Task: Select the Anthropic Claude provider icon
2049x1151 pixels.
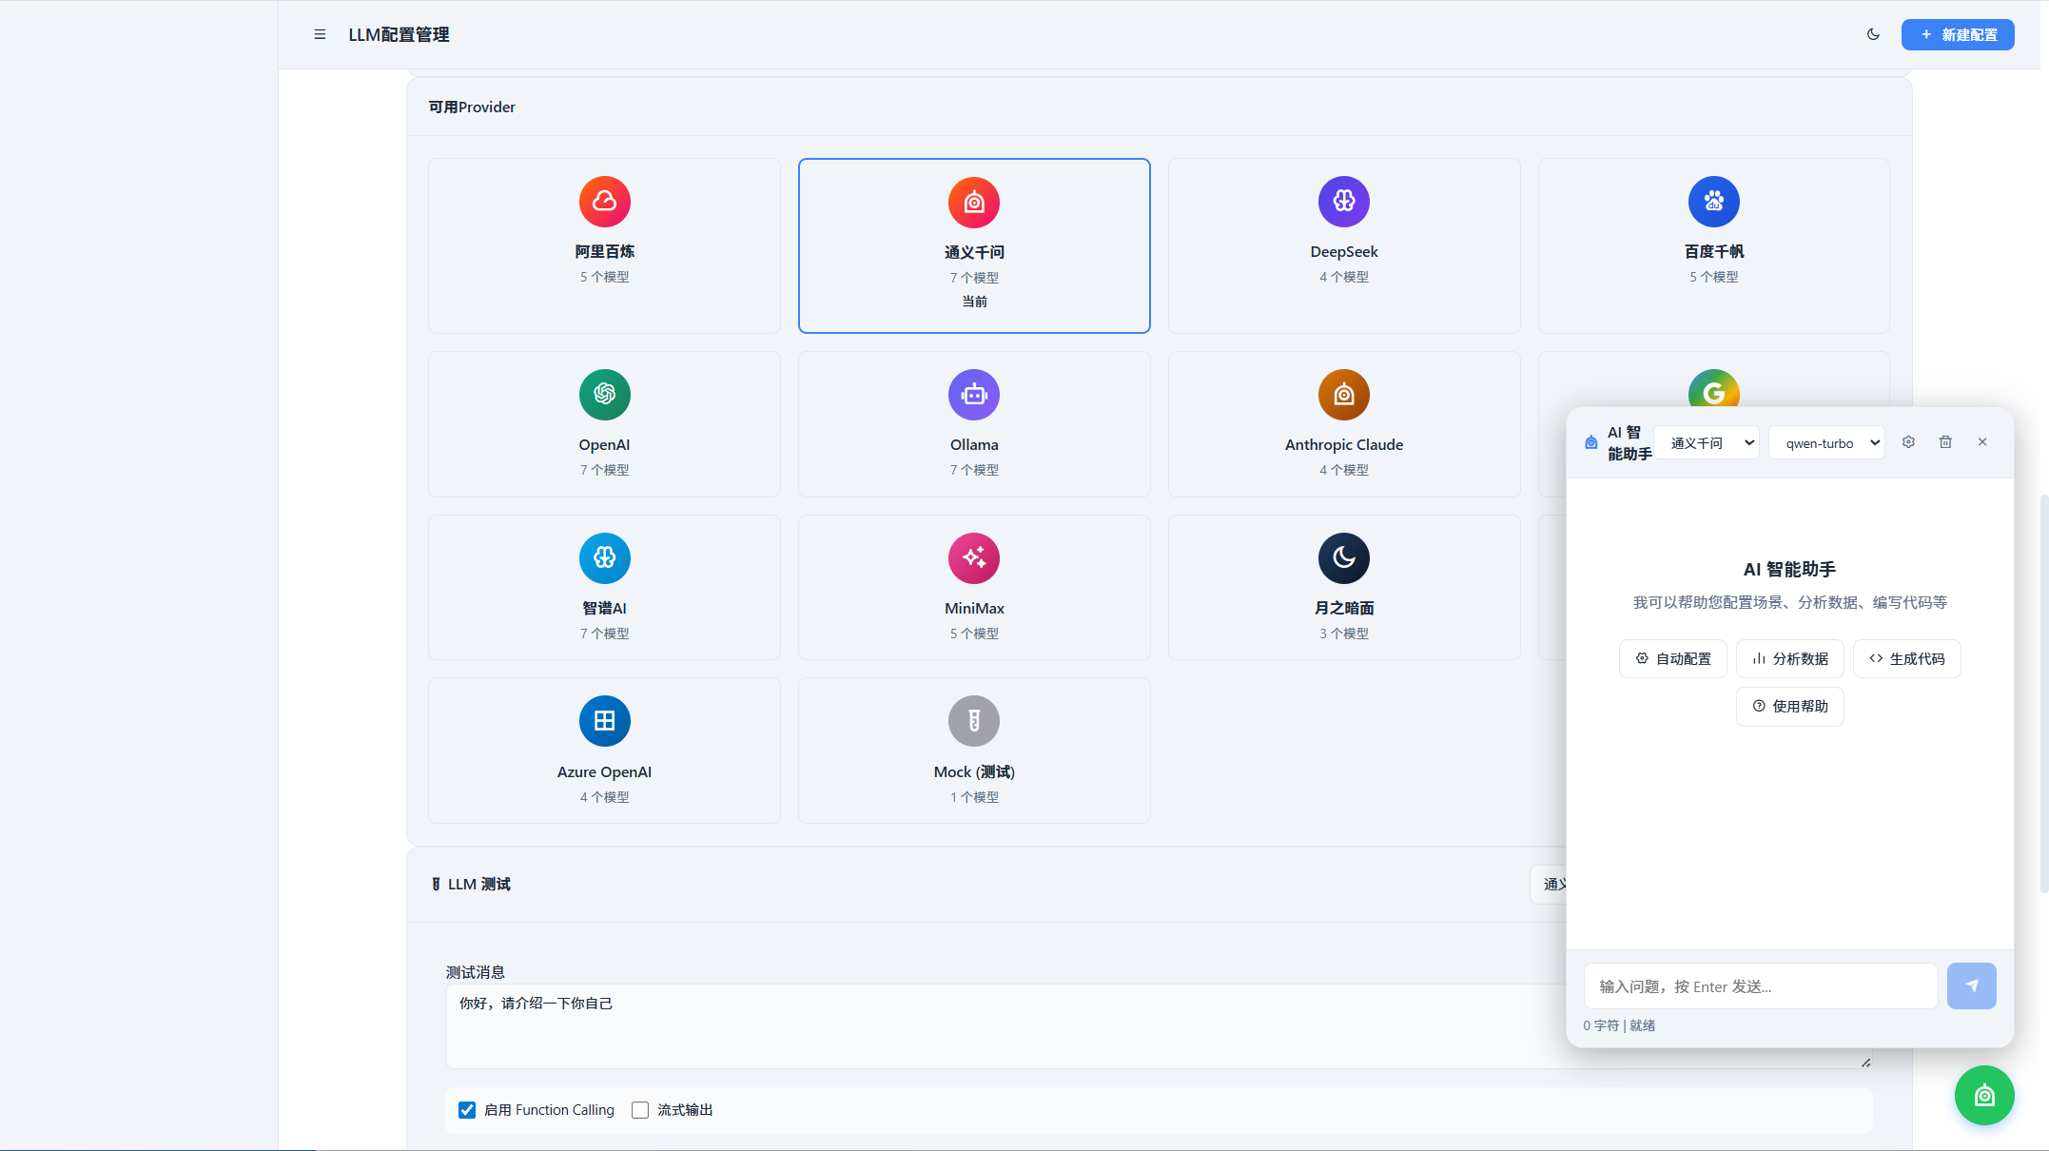Action: click(1344, 395)
